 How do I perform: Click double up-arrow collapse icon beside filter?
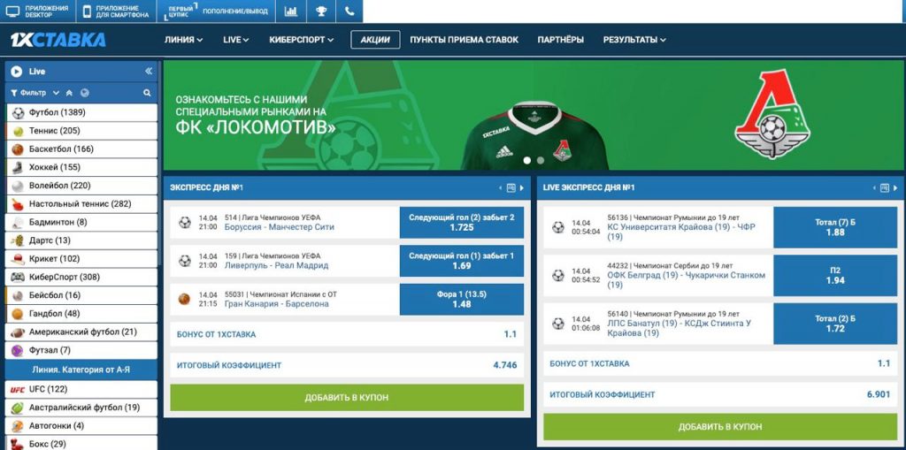tap(69, 93)
